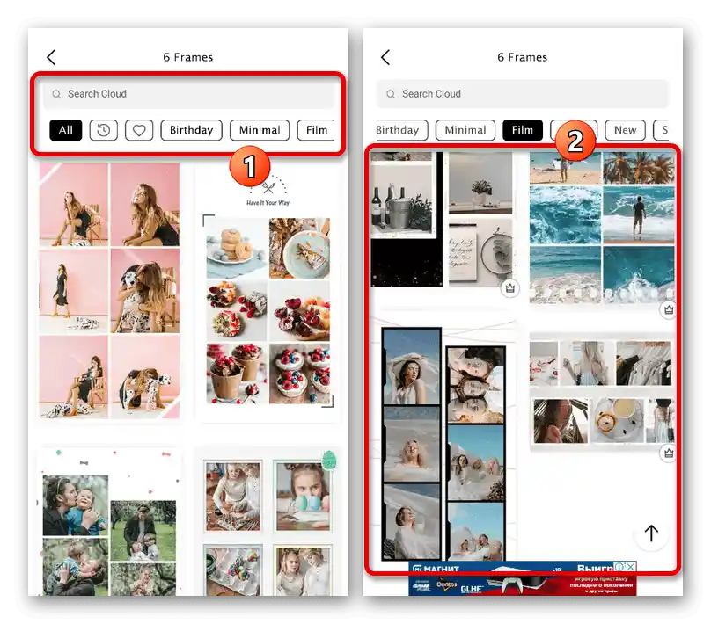Go back using left screen's back arrow
711x624 pixels.
[51, 57]
